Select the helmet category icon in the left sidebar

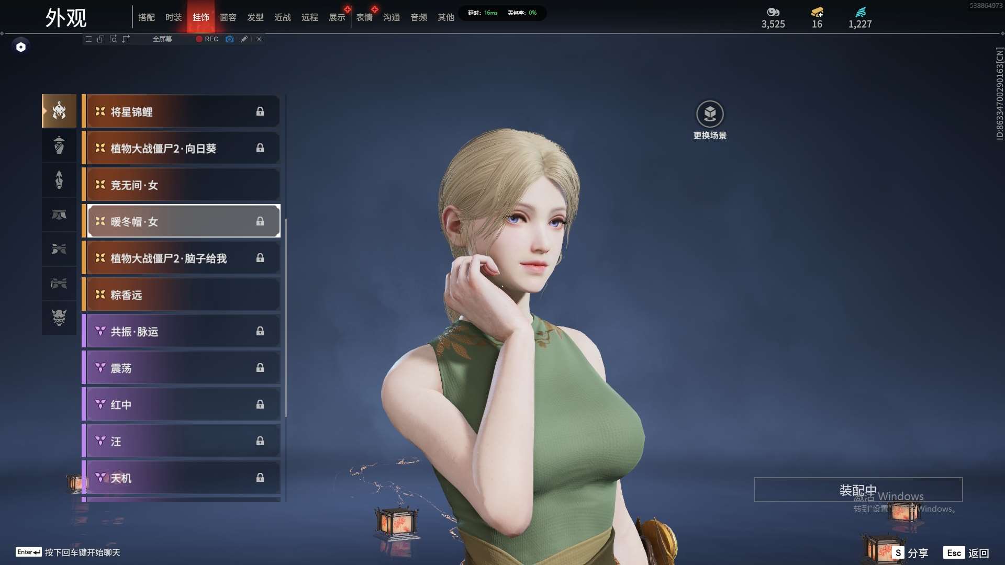click(59, 111)
